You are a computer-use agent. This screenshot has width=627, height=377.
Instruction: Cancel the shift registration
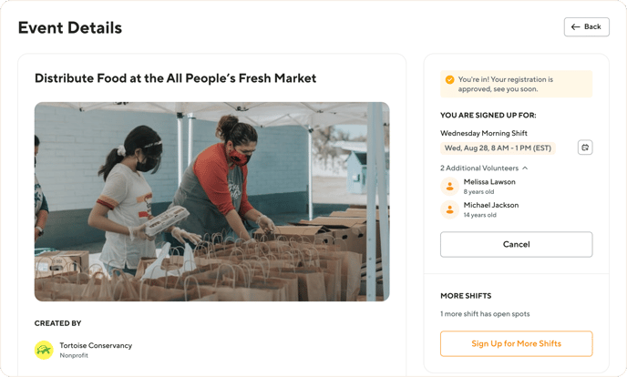(x=516, y=244)
